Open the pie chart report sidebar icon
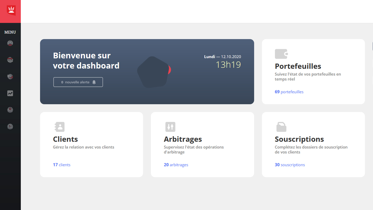373x210 pixels. click(10, 127)
